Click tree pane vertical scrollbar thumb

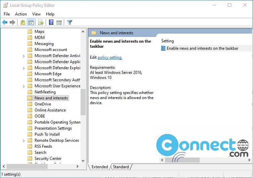83,102
